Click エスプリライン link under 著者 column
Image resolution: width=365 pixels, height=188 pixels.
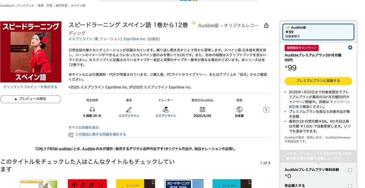tap(129, 116)
